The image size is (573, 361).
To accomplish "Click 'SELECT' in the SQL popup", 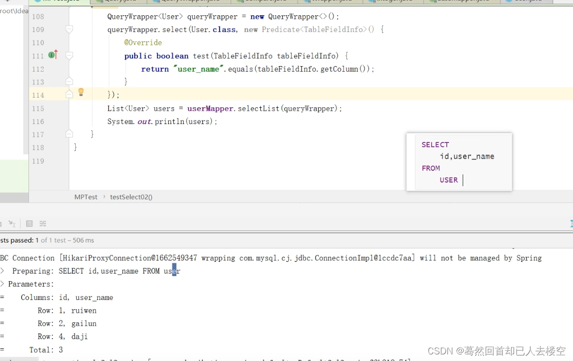I will (x=435, y=145).
